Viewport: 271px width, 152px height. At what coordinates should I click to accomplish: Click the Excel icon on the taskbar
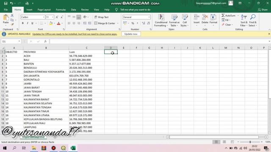(x=73, y=148)
